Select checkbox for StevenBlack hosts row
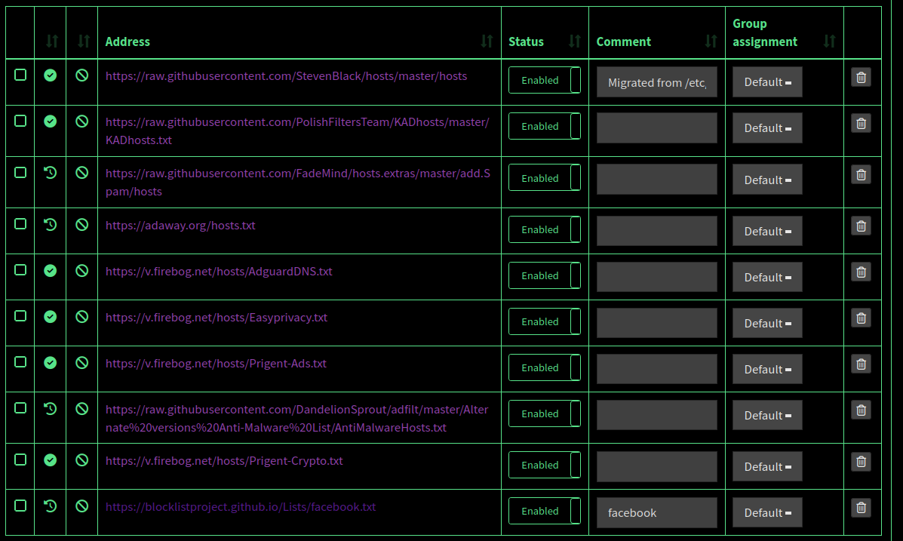This screenshot has height=541, width=903. pos(20,75)
